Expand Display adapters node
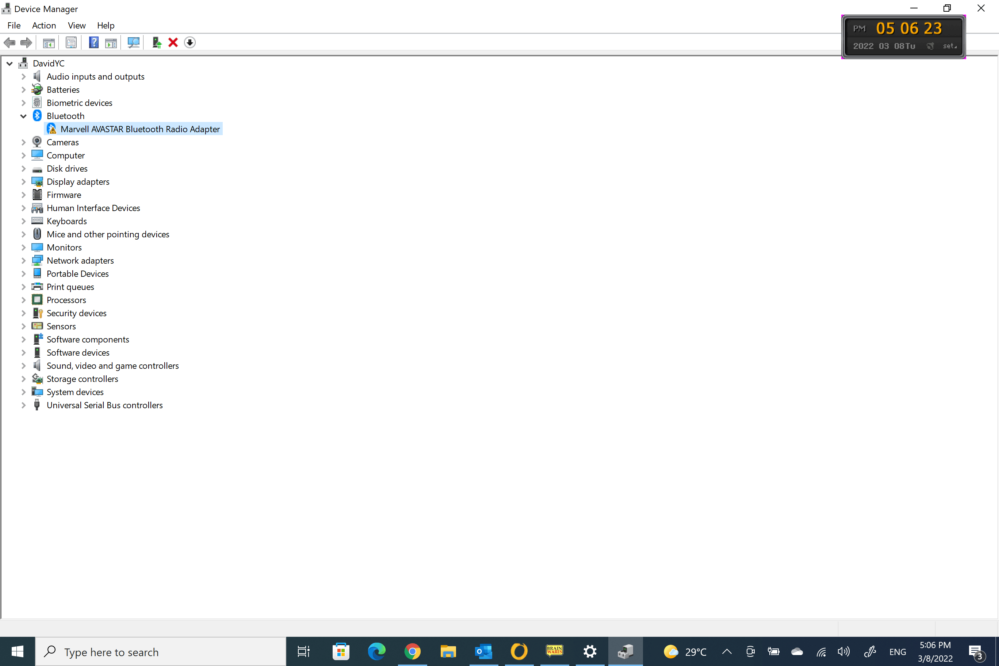The height and width of the screenshot is (666, 999). point(23,182)
